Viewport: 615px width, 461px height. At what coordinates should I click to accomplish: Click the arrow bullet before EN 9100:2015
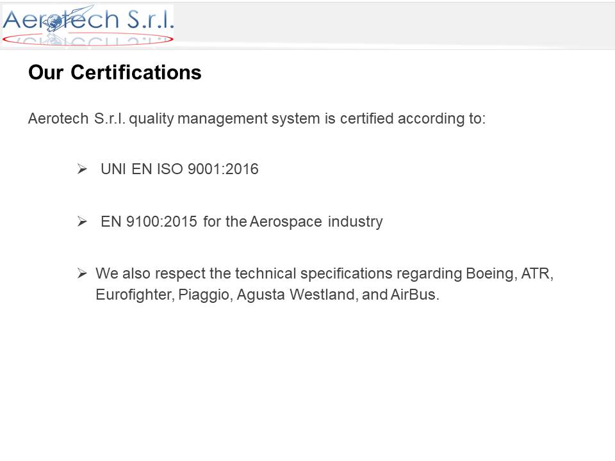pyautogui.click(x=82, y=222)
